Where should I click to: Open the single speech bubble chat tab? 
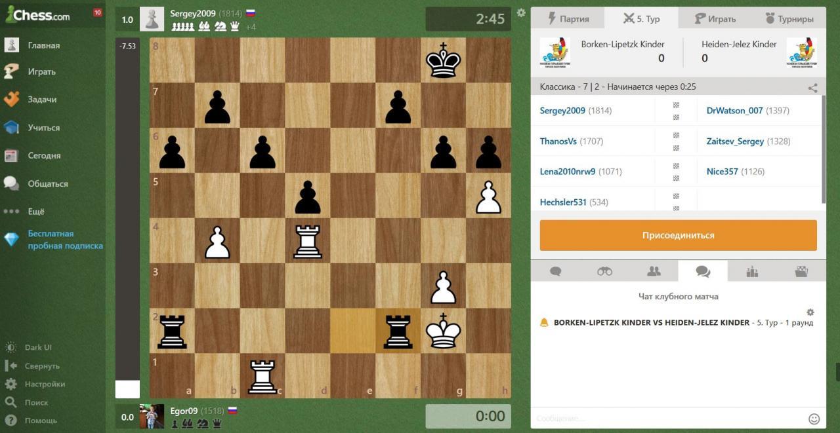pos(556,271)
